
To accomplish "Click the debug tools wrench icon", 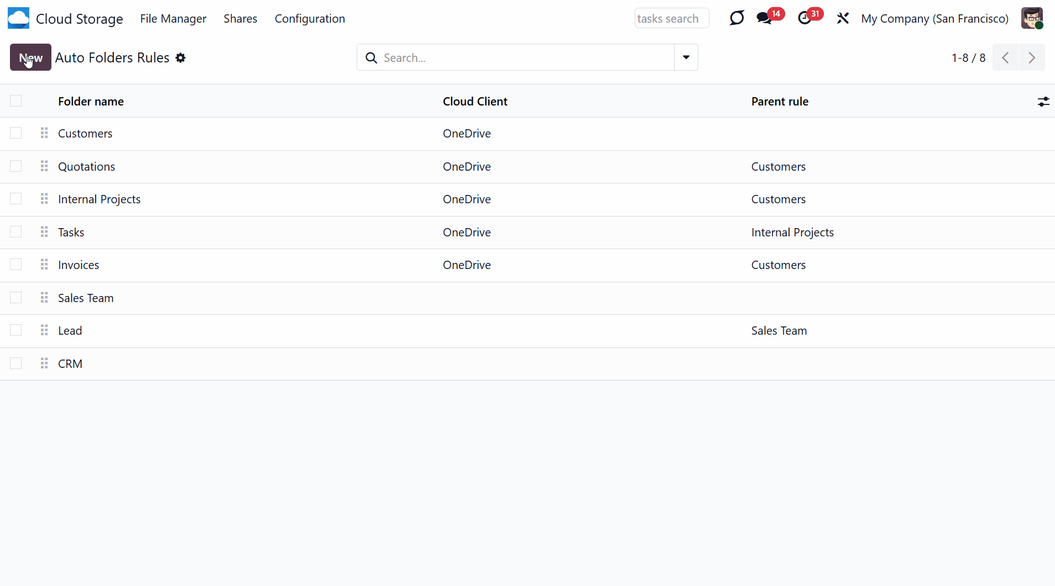I will coord(843,18).
